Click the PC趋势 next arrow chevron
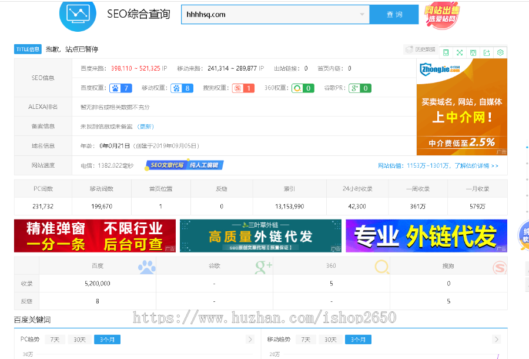Viewport: 529px width, 359px height. [x=250, y=340]
